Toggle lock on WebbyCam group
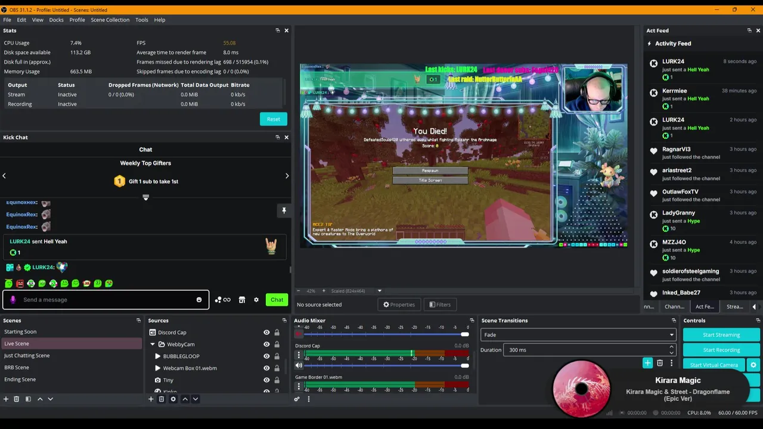 click(277, 344)
